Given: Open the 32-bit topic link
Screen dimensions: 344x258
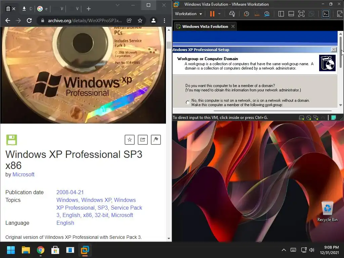Looking at the screenshot, I should tap(101, 215).
